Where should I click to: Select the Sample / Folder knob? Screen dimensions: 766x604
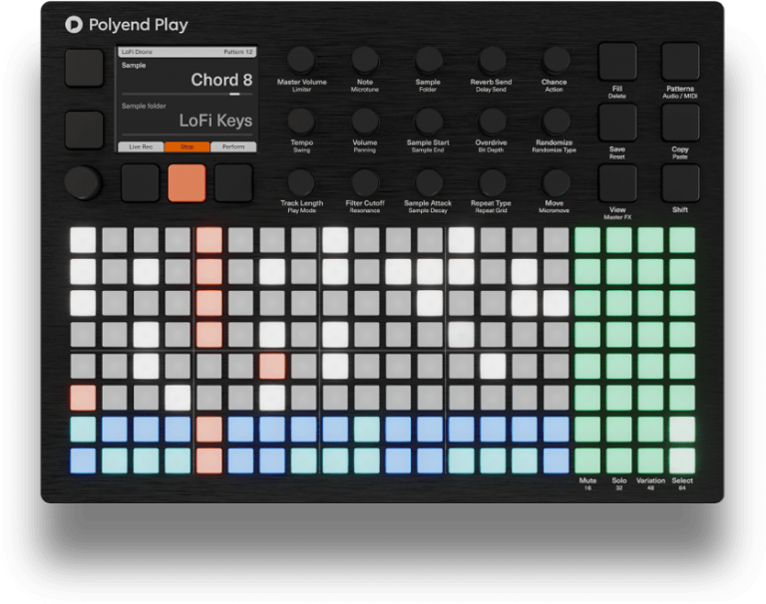pos(428,61)
